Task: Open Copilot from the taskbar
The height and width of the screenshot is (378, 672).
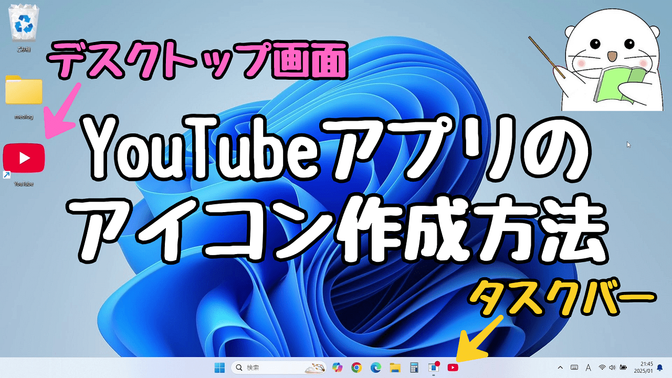Action: click(x=338, y=367)
